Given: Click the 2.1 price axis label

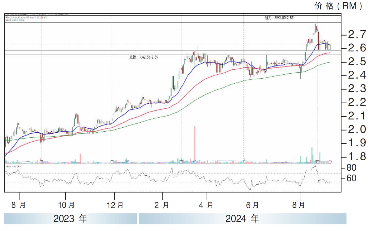Looking at the screenshot, I should (357, 116).
